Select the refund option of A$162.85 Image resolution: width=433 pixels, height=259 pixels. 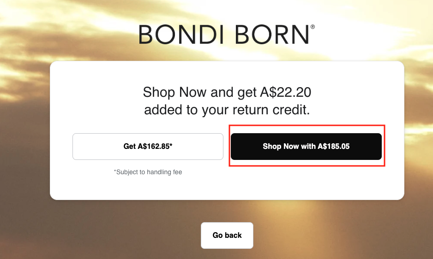coord(148,147)
